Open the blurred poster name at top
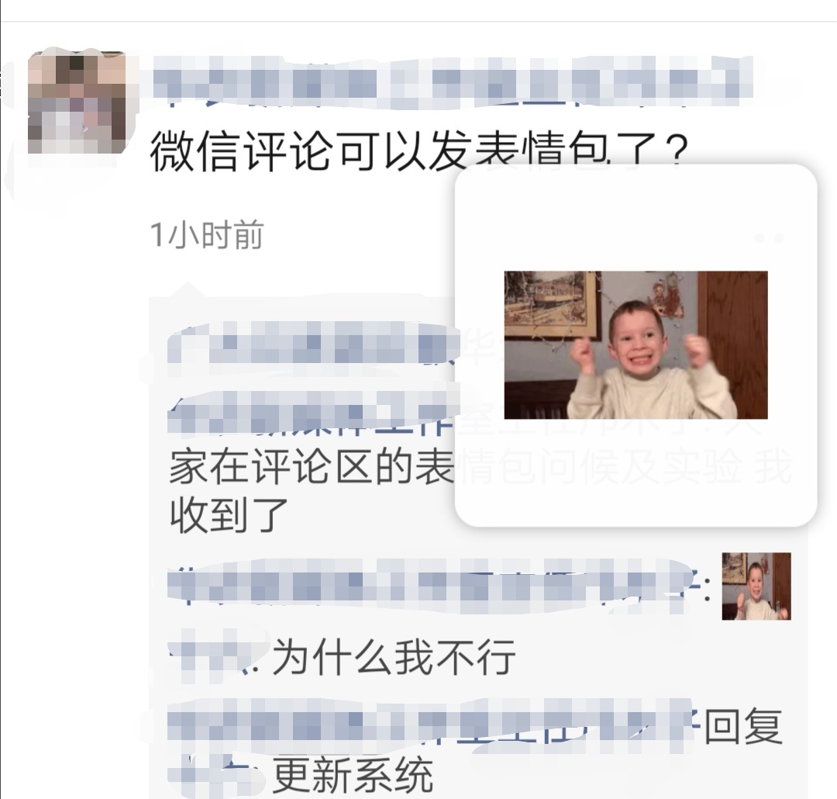The width and height of the screenshot is (837, 799). tap(453, 81)
